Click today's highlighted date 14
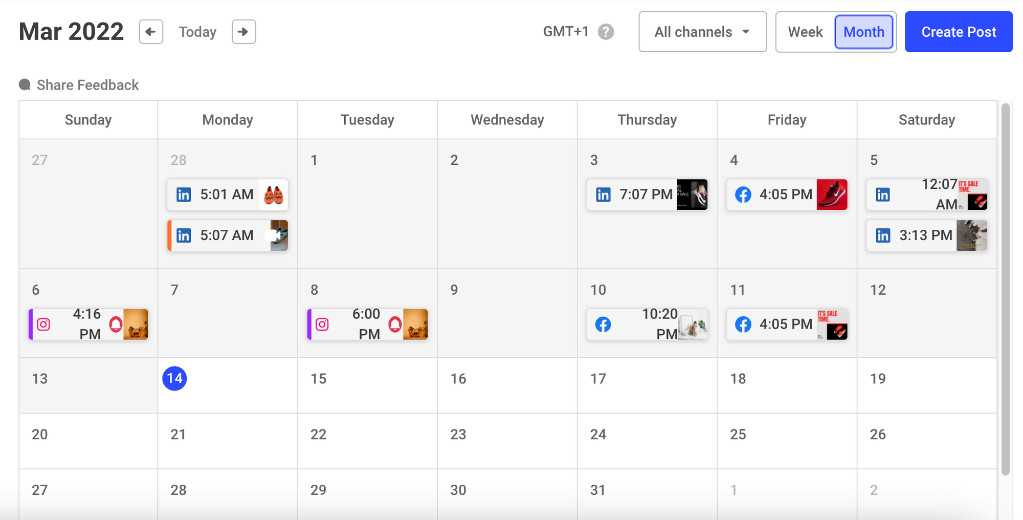This screenshot has width=1023, height=520. coord(175,378)
